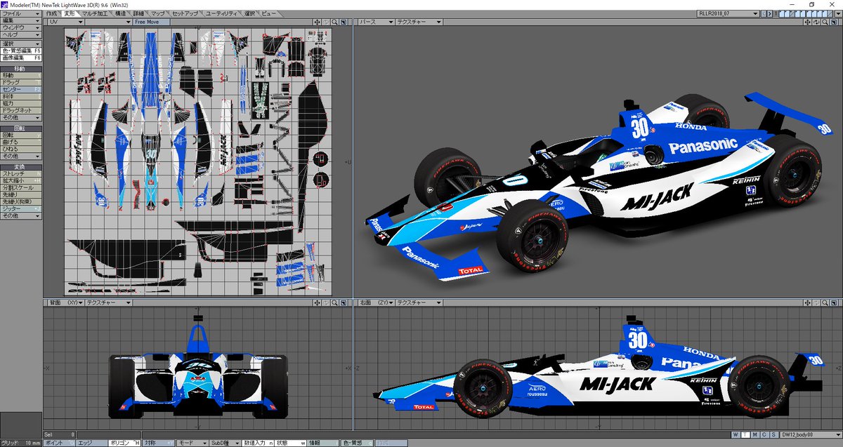Select the M morph map mode button
This screenshot has width=843, height=447.
(x=754, y=434)
